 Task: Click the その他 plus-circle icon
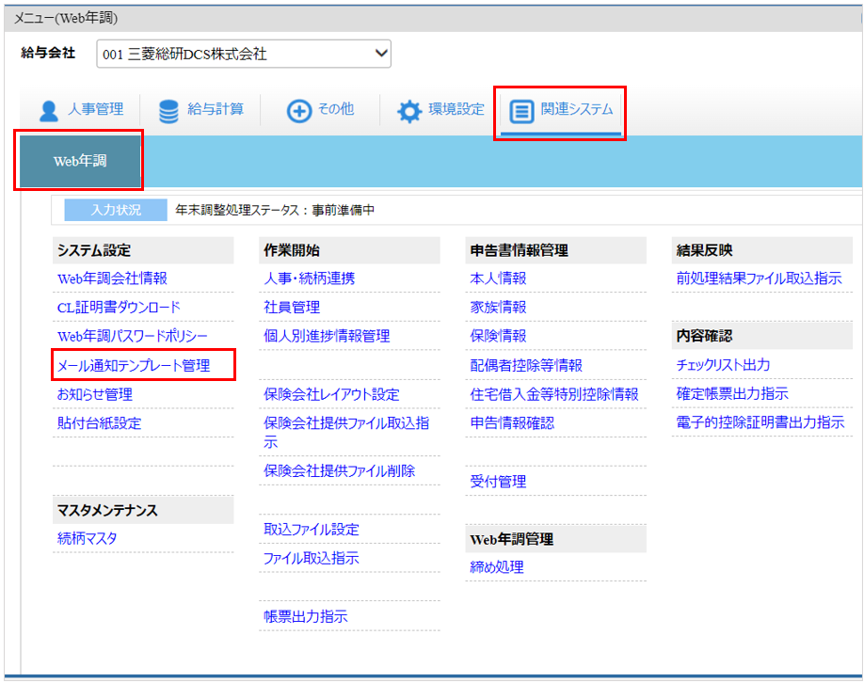tap(299, 111)
